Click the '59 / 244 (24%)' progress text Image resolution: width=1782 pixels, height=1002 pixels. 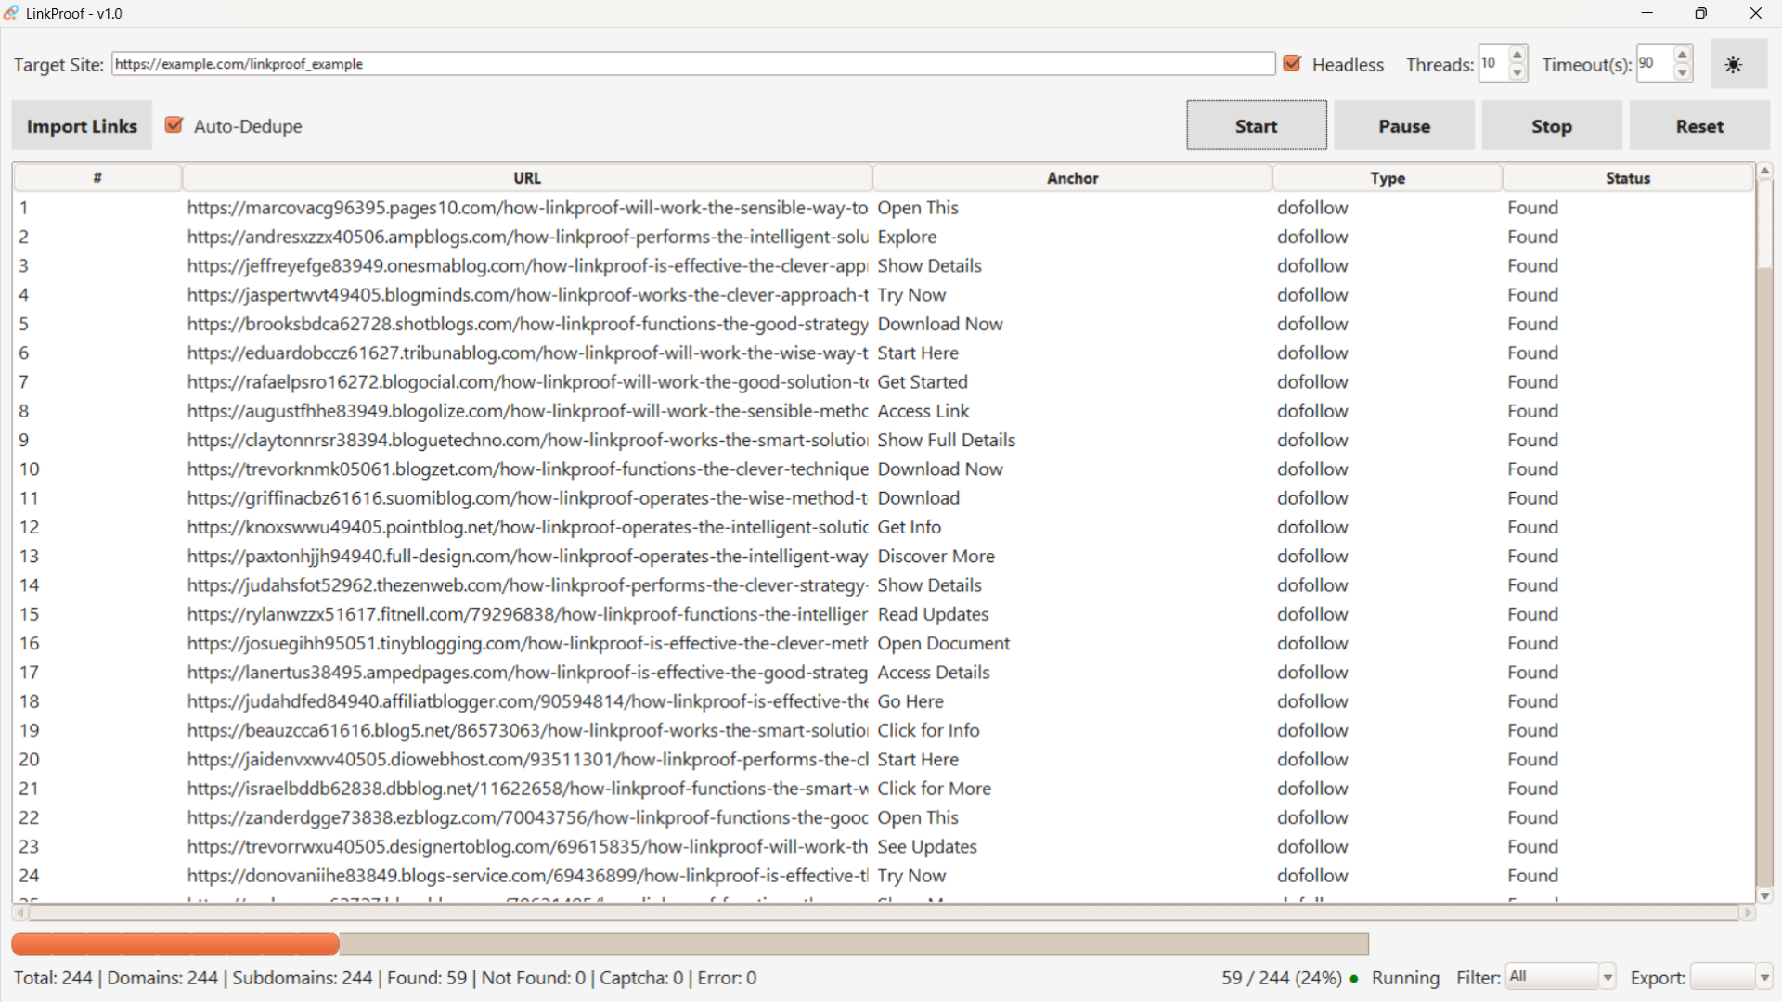coord(1282,978)
